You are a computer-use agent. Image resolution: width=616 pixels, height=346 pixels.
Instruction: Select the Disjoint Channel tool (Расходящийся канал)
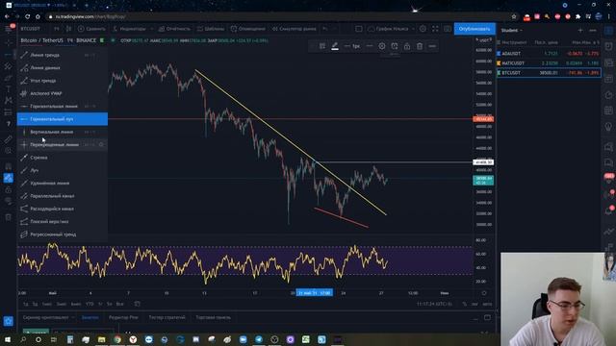[x=62, y=209]
